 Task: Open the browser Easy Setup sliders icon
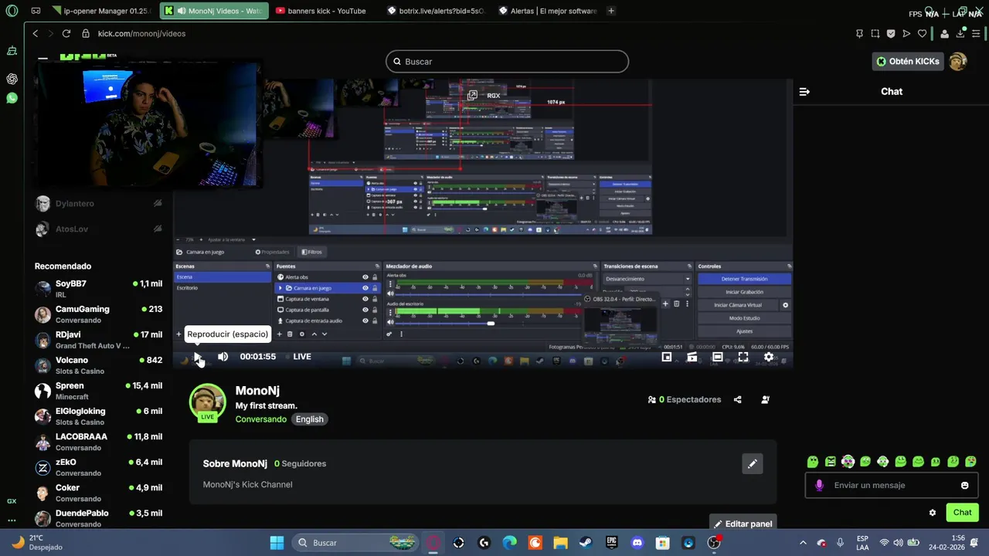click(x=977, y=33)
